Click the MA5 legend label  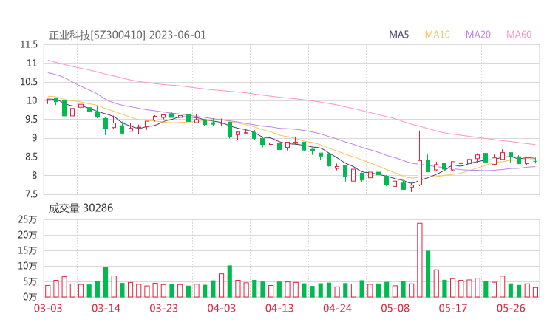pos(398,35)
